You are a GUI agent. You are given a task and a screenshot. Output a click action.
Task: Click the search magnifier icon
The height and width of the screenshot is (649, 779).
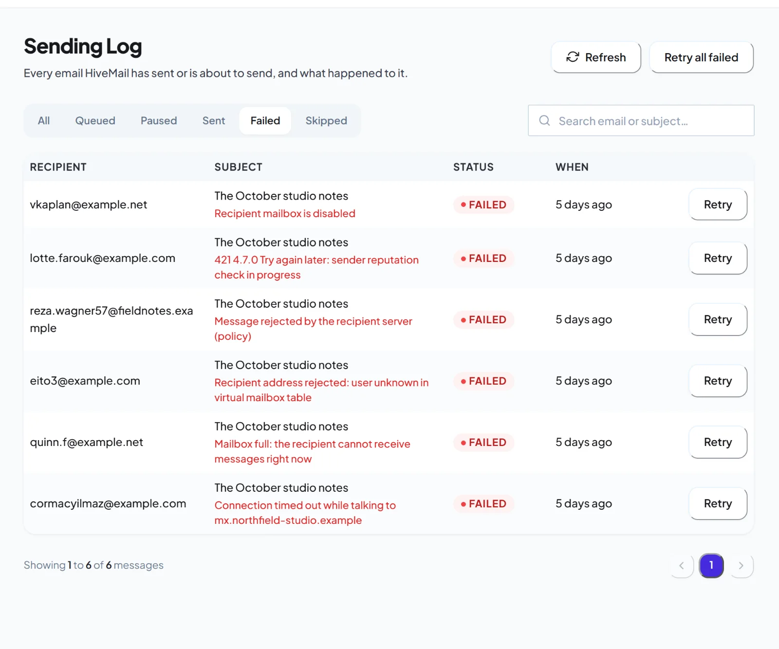tap(544, 121)
